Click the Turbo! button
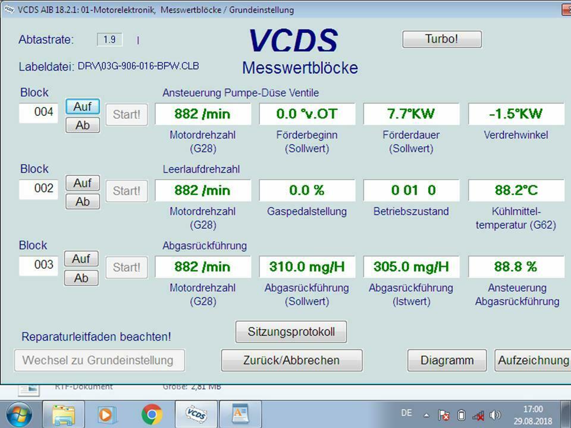This screenshot has height=428, width=571. pos(442,39)
